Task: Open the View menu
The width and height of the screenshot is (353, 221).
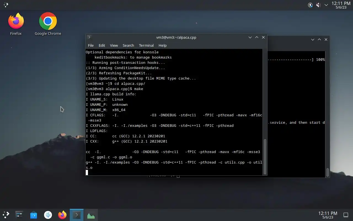Action: coord(114,45)
